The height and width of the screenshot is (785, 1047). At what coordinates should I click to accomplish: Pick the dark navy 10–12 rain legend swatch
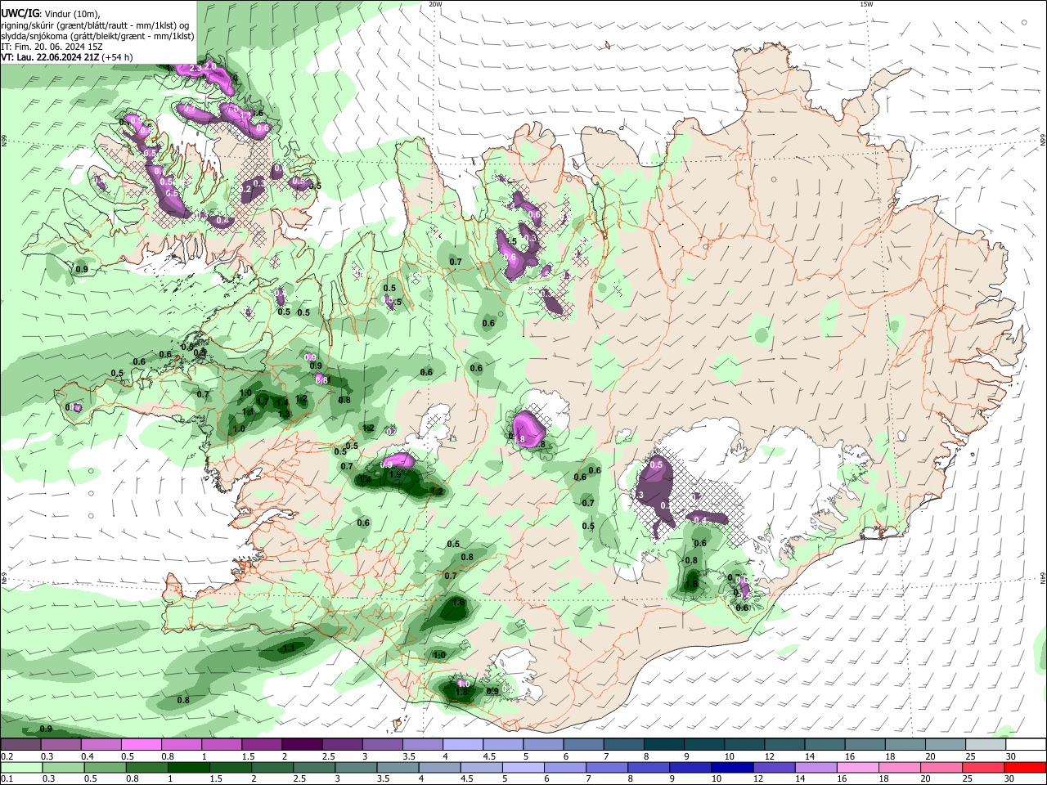(730, 766)
